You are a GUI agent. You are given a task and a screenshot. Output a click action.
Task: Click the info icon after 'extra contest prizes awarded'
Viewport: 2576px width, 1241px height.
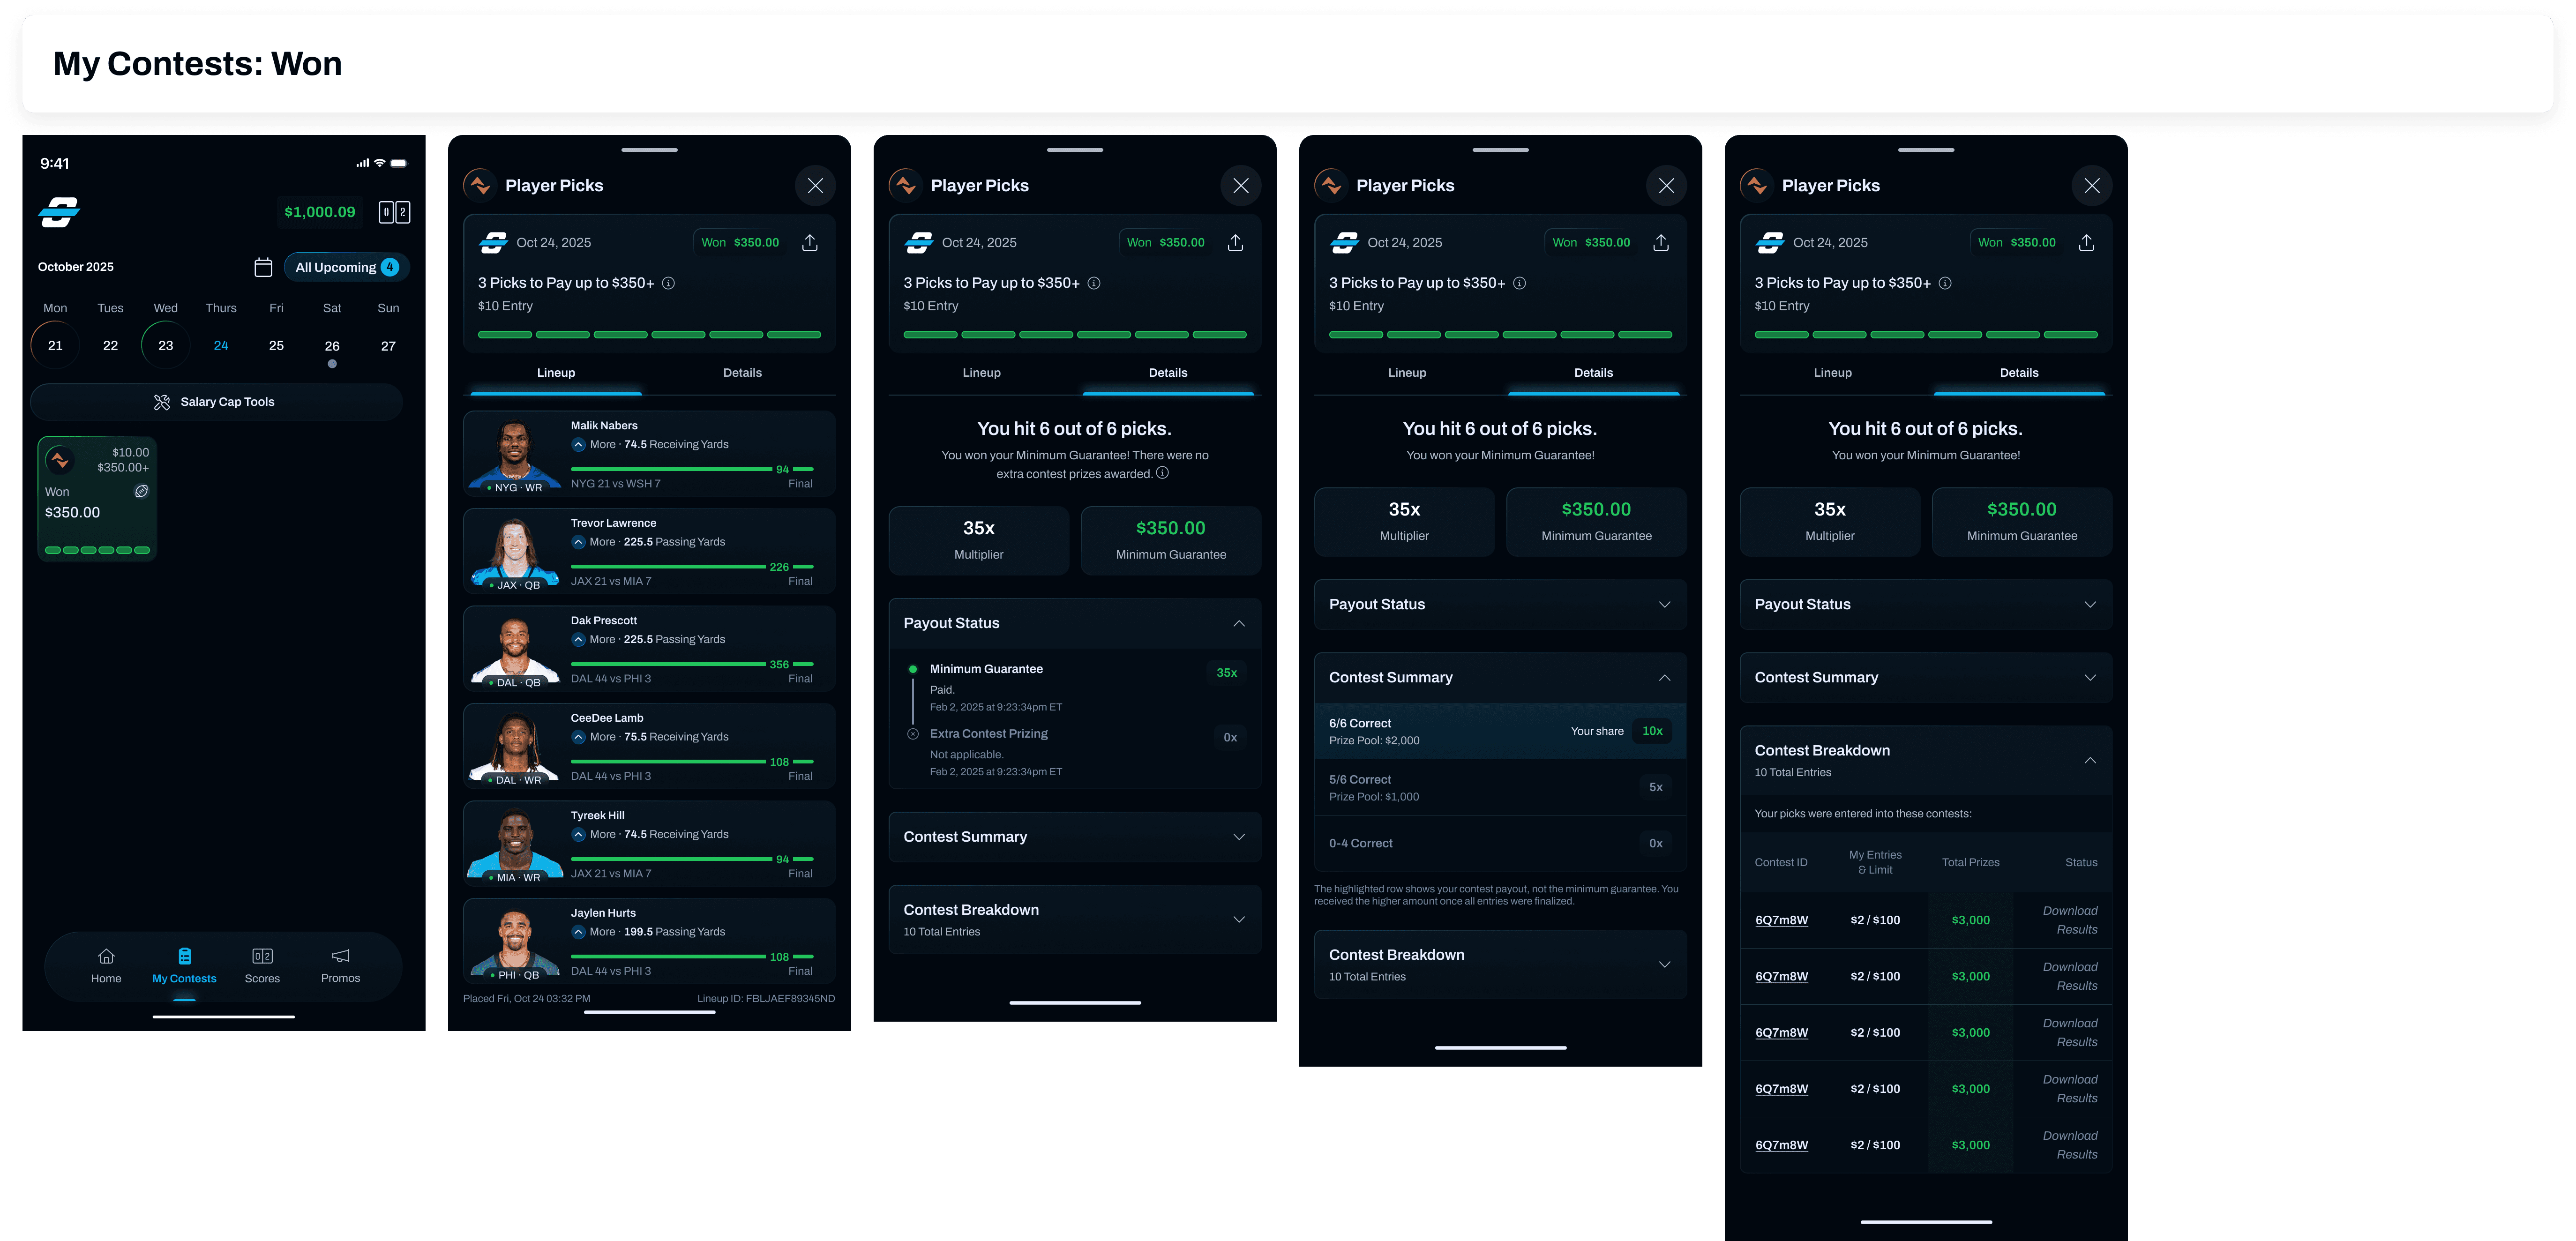pyautogui.click(x=1162, y=473)
